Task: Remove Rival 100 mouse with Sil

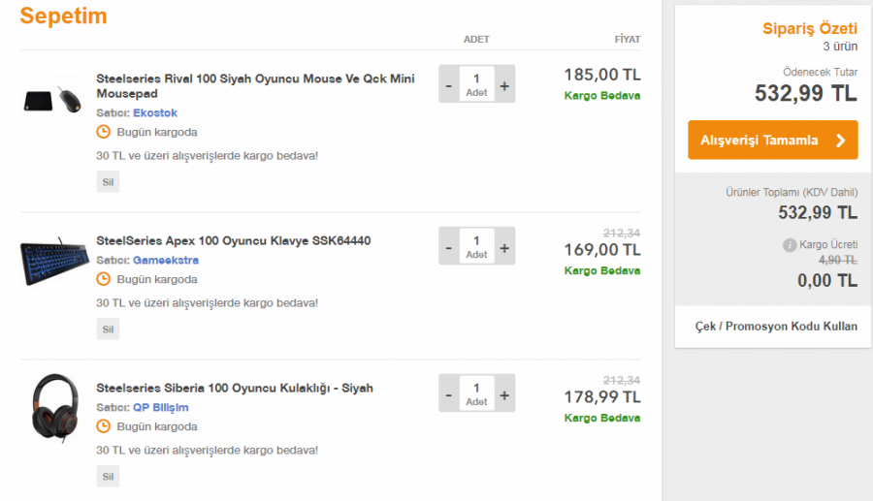Action: [x=108, y=182]
